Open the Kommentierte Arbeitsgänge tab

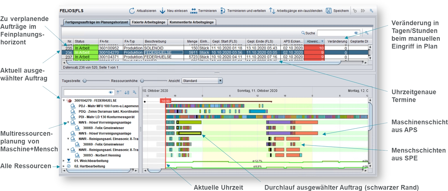coord(191,22)
